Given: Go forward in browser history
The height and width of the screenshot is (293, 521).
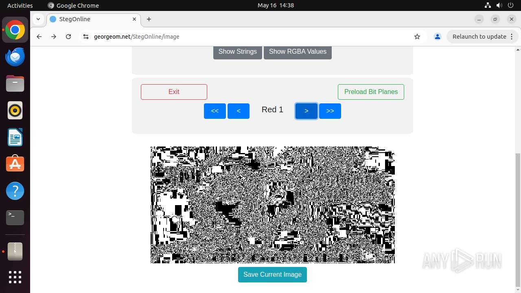Looking at the screenshot, I should tap(54, 37).
